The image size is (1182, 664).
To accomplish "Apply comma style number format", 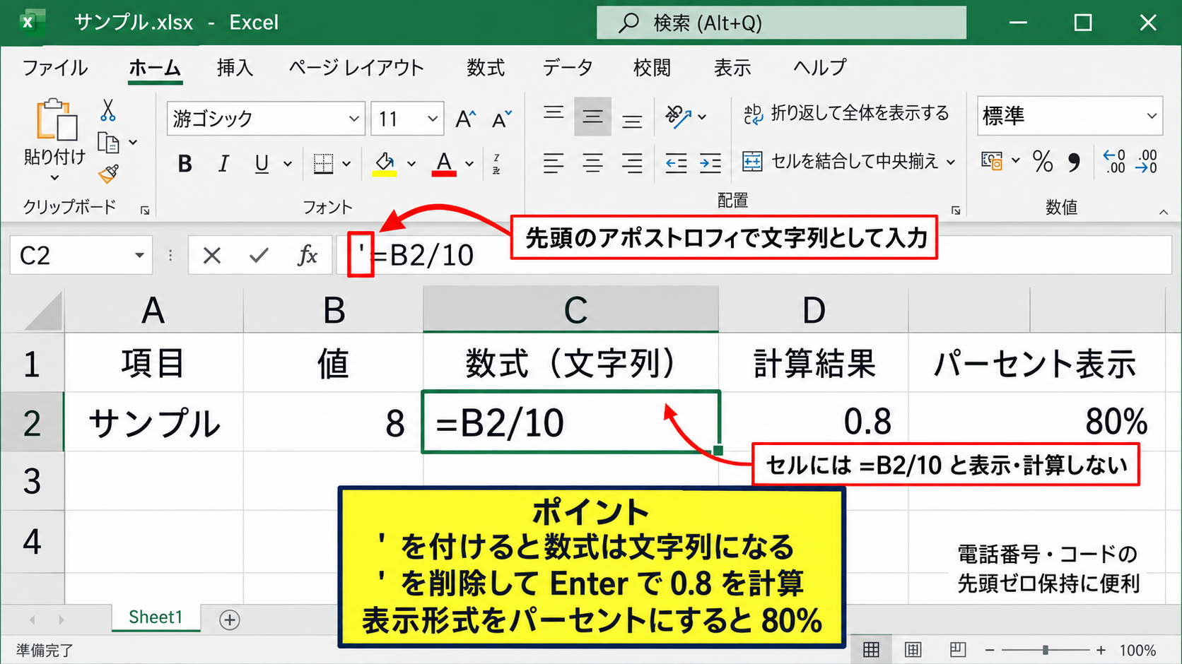I will pos(1074,162).
